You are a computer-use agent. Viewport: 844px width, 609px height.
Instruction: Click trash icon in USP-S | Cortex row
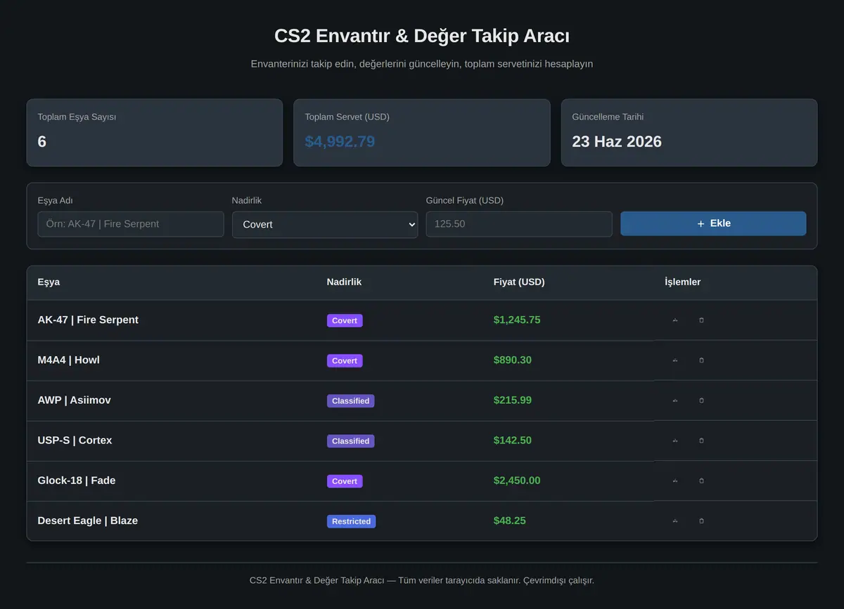(x=701, y=440)
